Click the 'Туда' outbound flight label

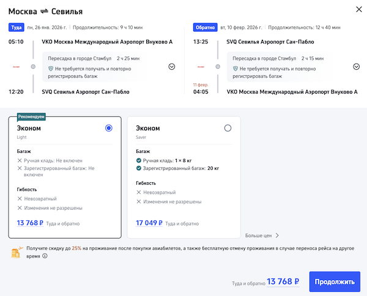pos(16,28)
